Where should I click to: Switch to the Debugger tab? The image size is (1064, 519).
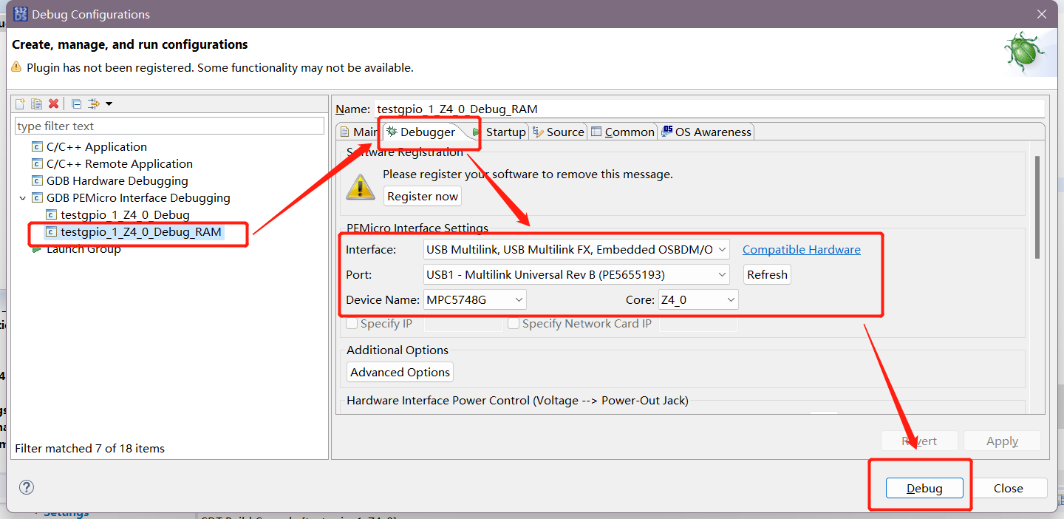click(x=422, y=132)
